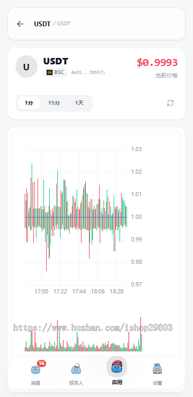Select the 1分 timeframe tab
The image size is (193, 397).
point(29,103)
